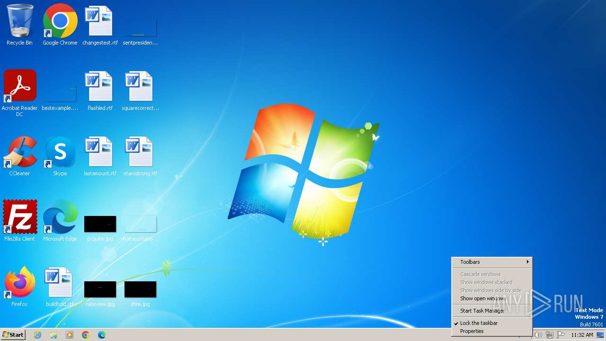Toggle the Lock the taskbar option
This screenshot has height=341, width=606.
[492, 323]
